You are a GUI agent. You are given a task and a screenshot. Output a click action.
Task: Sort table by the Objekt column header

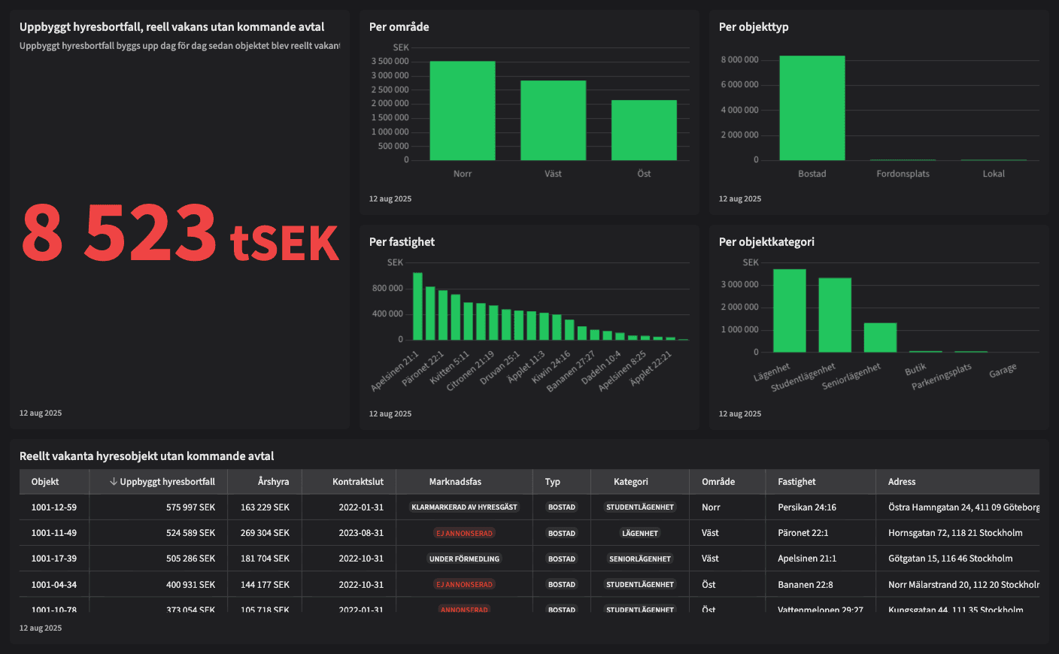45,482
